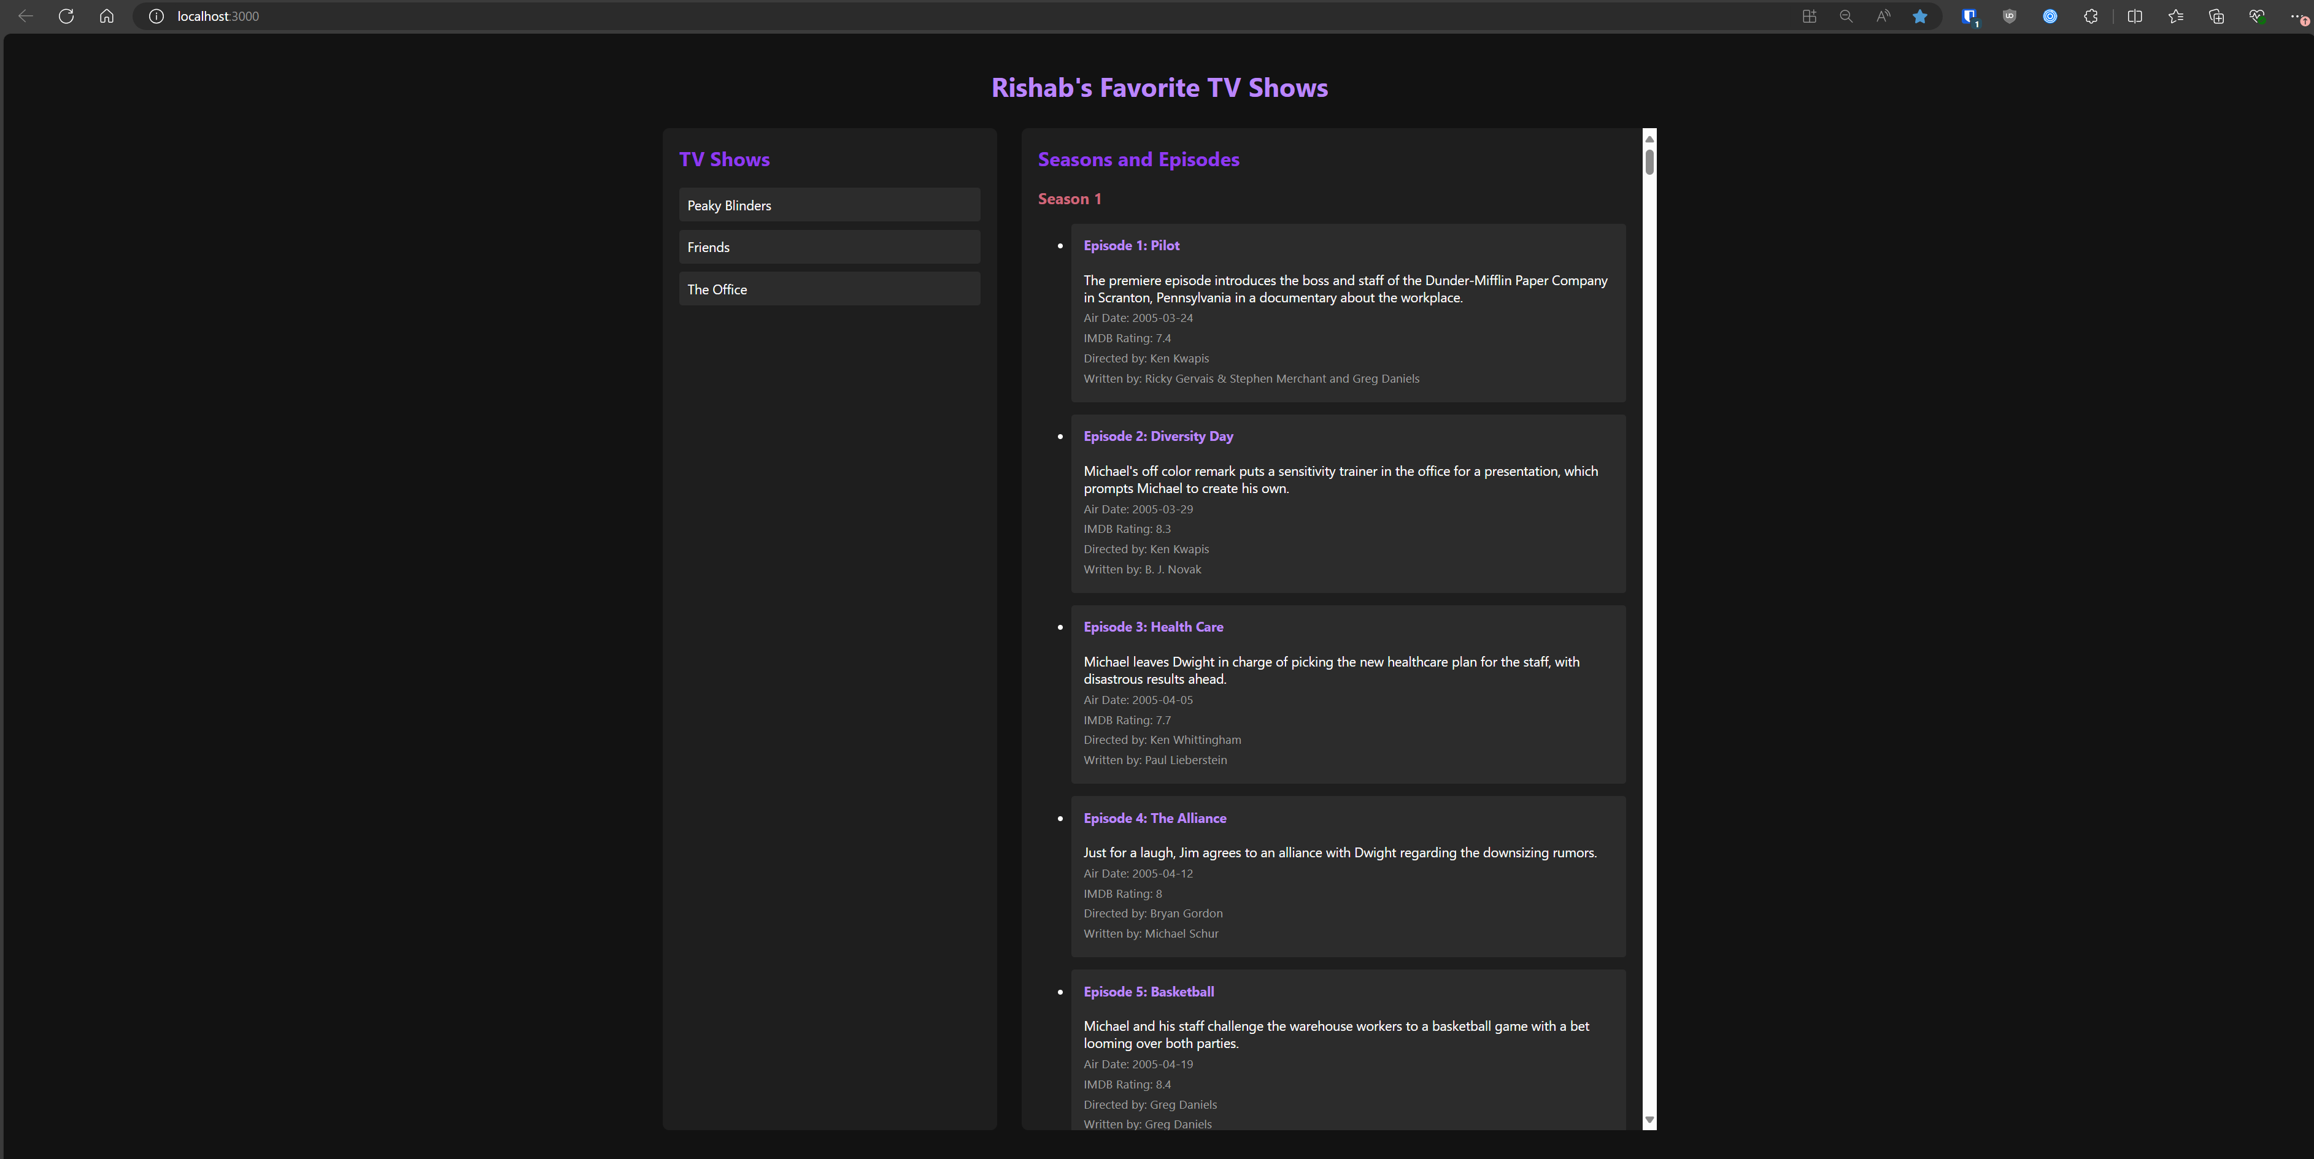2314x1159 pixels.
Task: Select Peaky Blinders from TV Shows
Action: (x=828, y=205)
